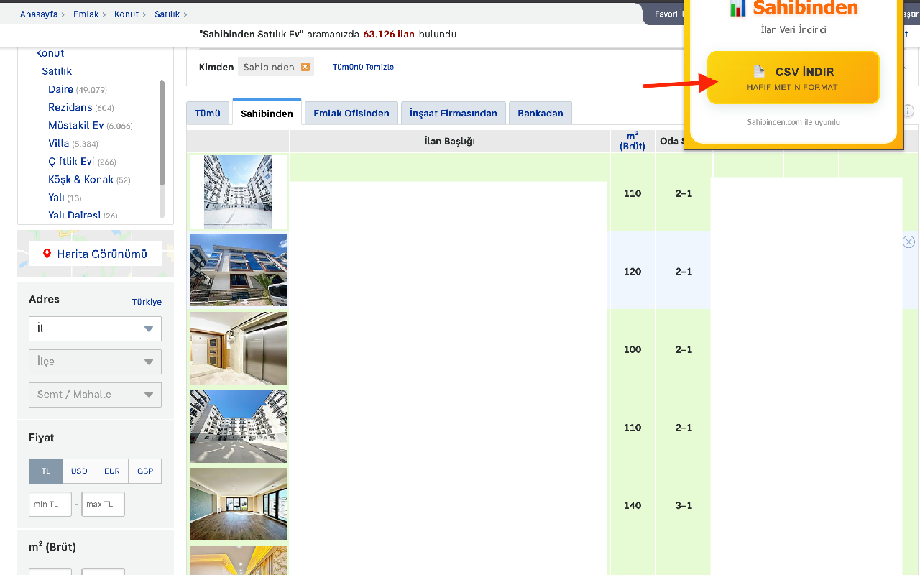Open thumbnail of the 120 m² listing
920x575 pixels.
click(x=239, y=270)
